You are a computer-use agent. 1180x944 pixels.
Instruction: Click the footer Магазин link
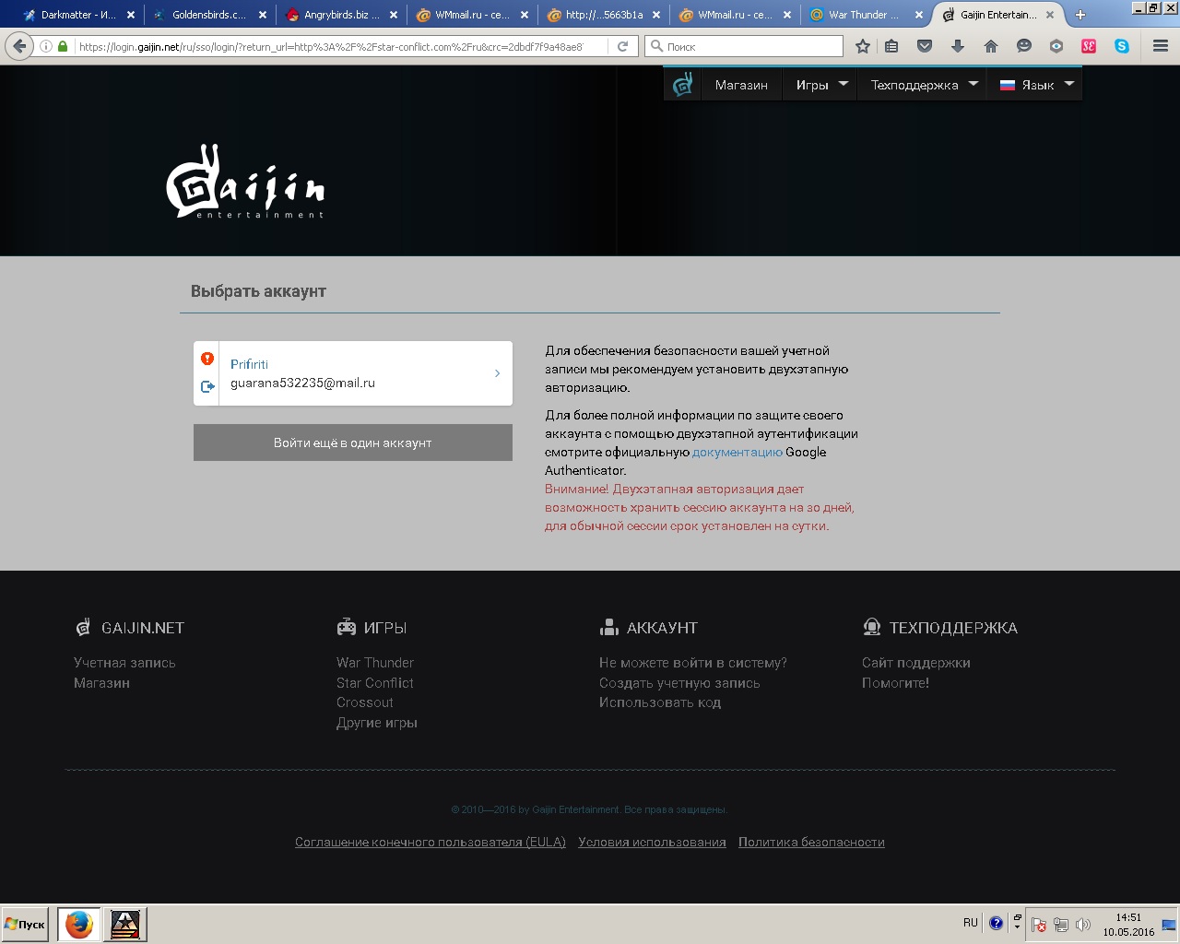click(x=101, y=683)
